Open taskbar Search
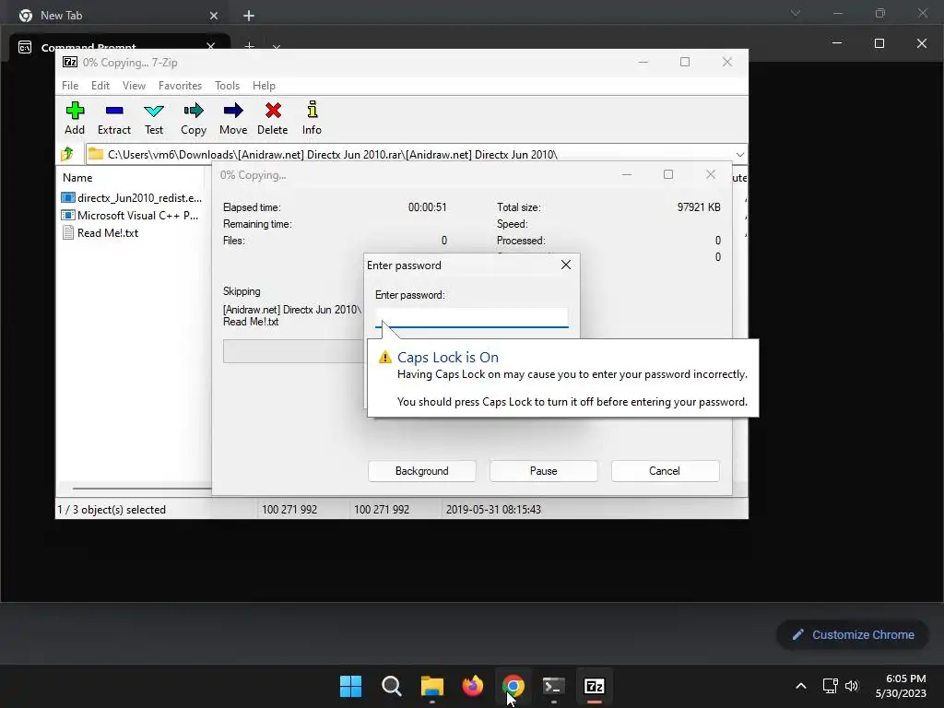The width and height of the screenshot is (944, 708). [x=391, y=686]
